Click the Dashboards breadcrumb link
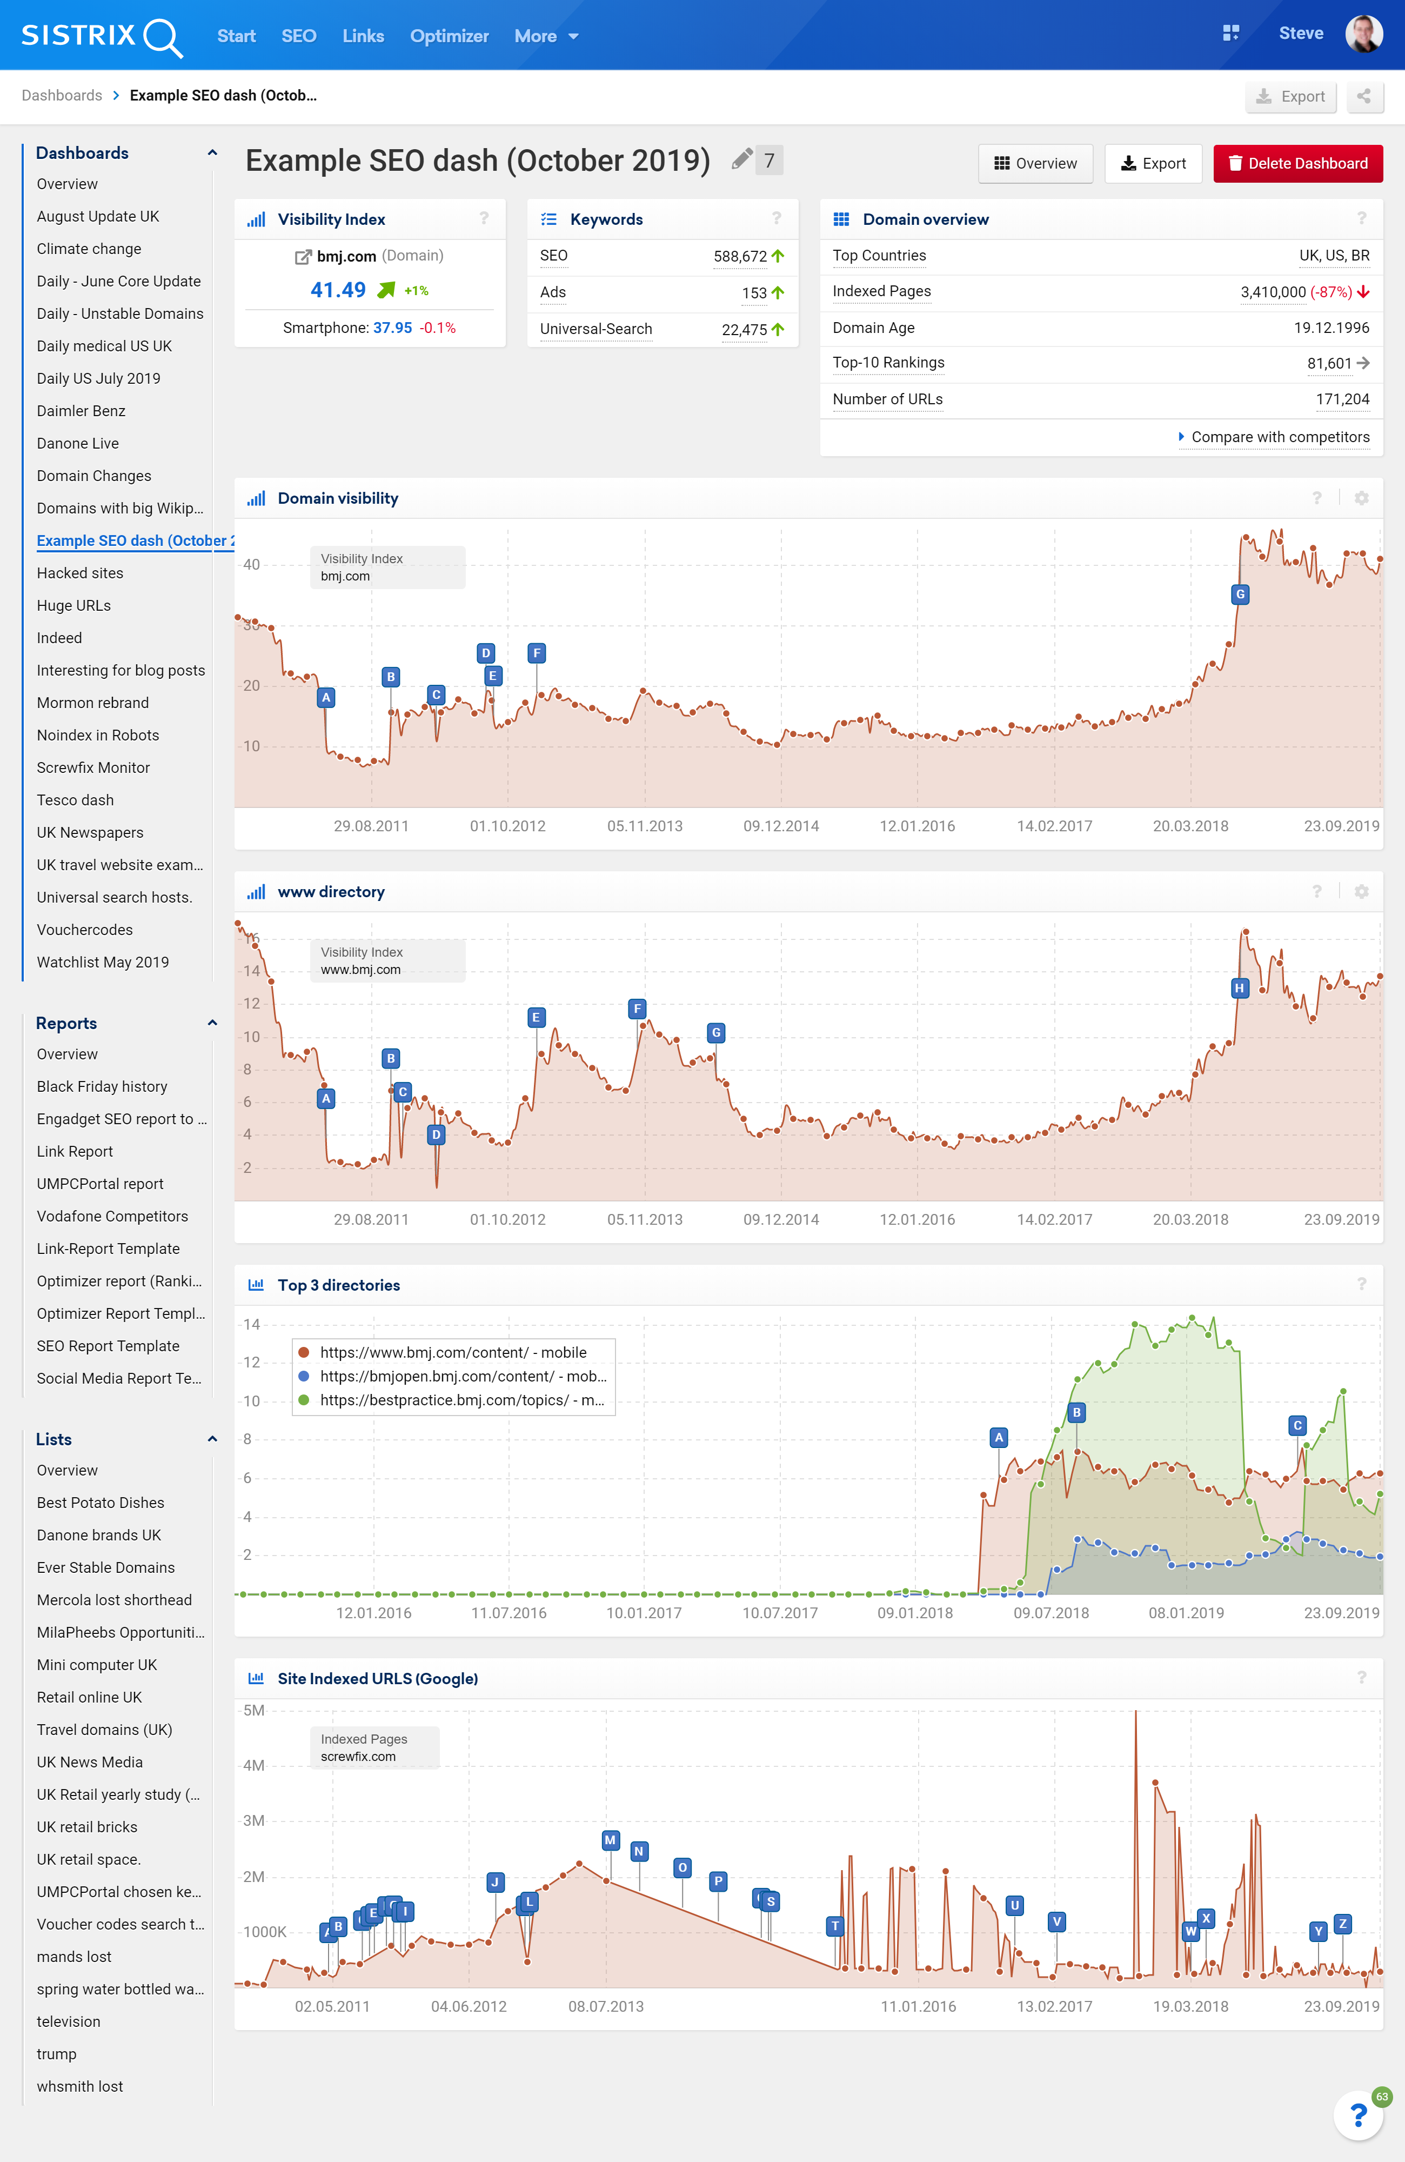 point(62,95)
